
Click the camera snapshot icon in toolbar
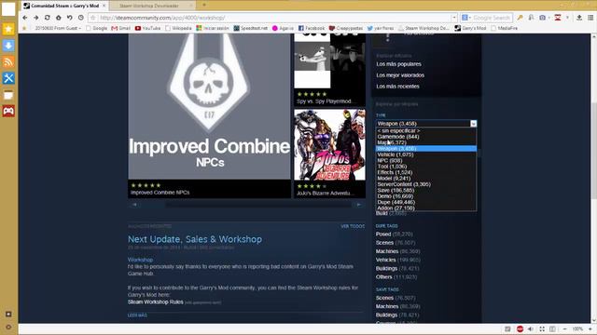[543, 18]
